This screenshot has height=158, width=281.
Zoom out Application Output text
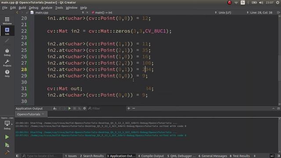click(x=133, y=108)
